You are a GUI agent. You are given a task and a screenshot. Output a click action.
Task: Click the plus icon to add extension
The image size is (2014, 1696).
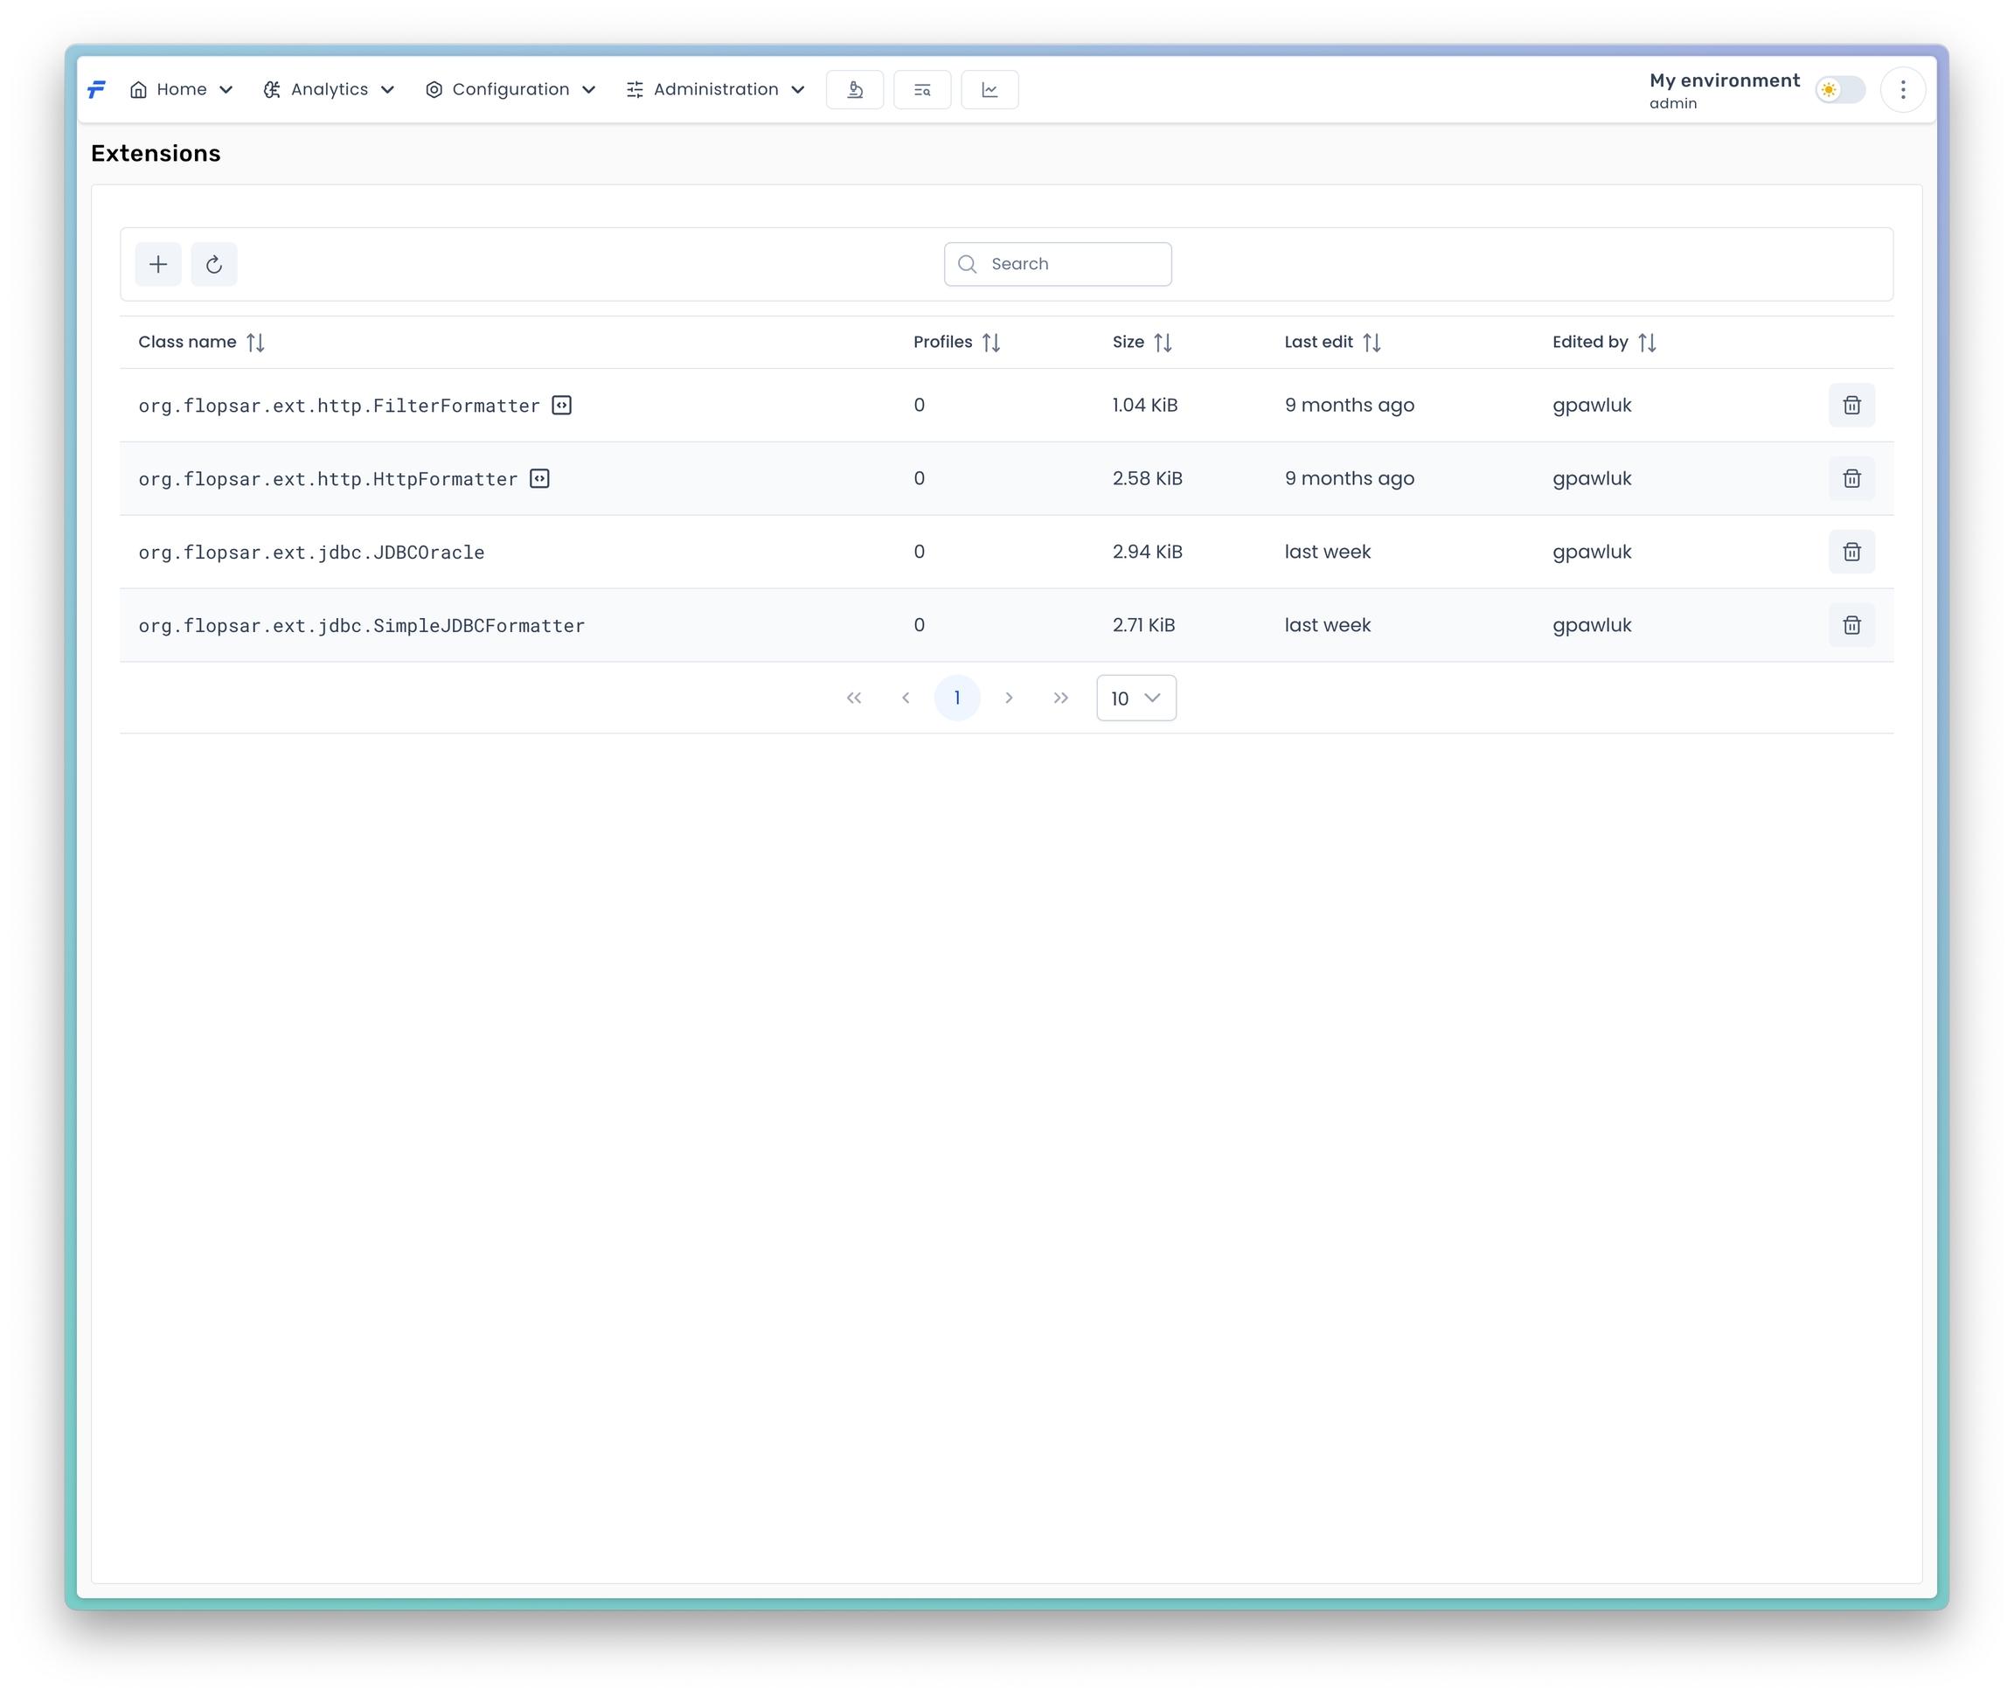point(158,264)
